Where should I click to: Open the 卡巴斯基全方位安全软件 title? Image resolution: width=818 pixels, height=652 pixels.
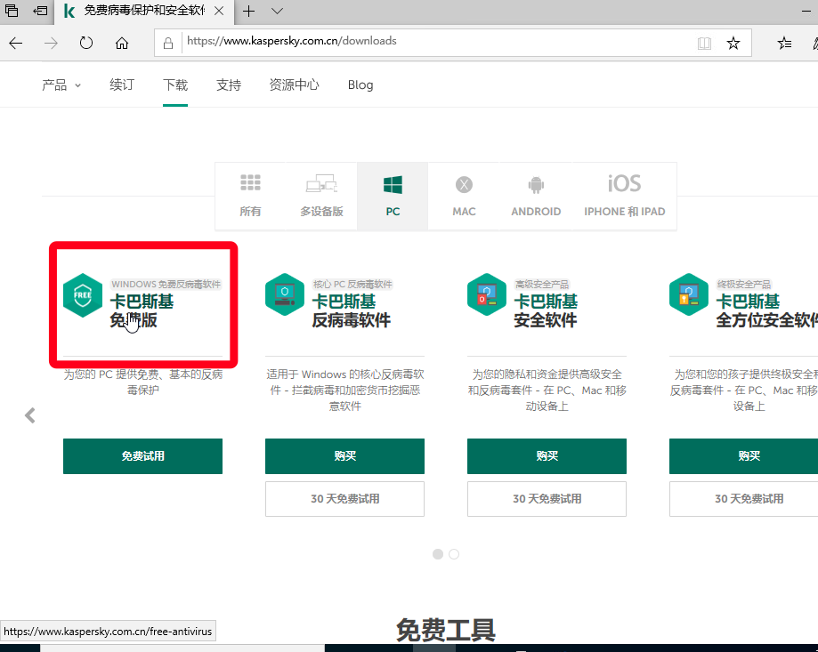click(767, 310)
